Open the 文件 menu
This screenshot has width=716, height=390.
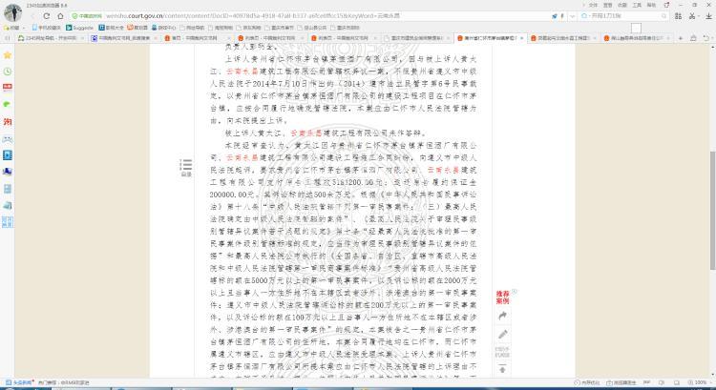click(593, 5)
